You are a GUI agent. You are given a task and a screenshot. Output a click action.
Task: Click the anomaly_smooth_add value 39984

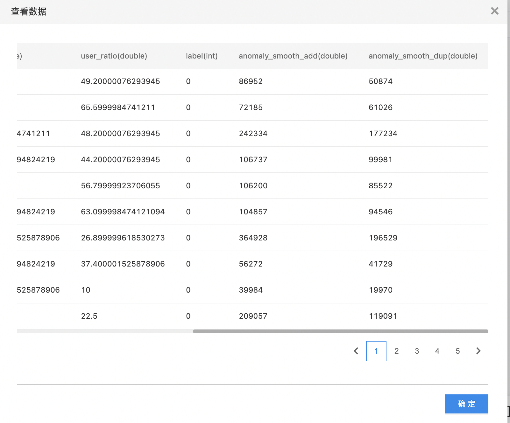(x=251, y=290)
